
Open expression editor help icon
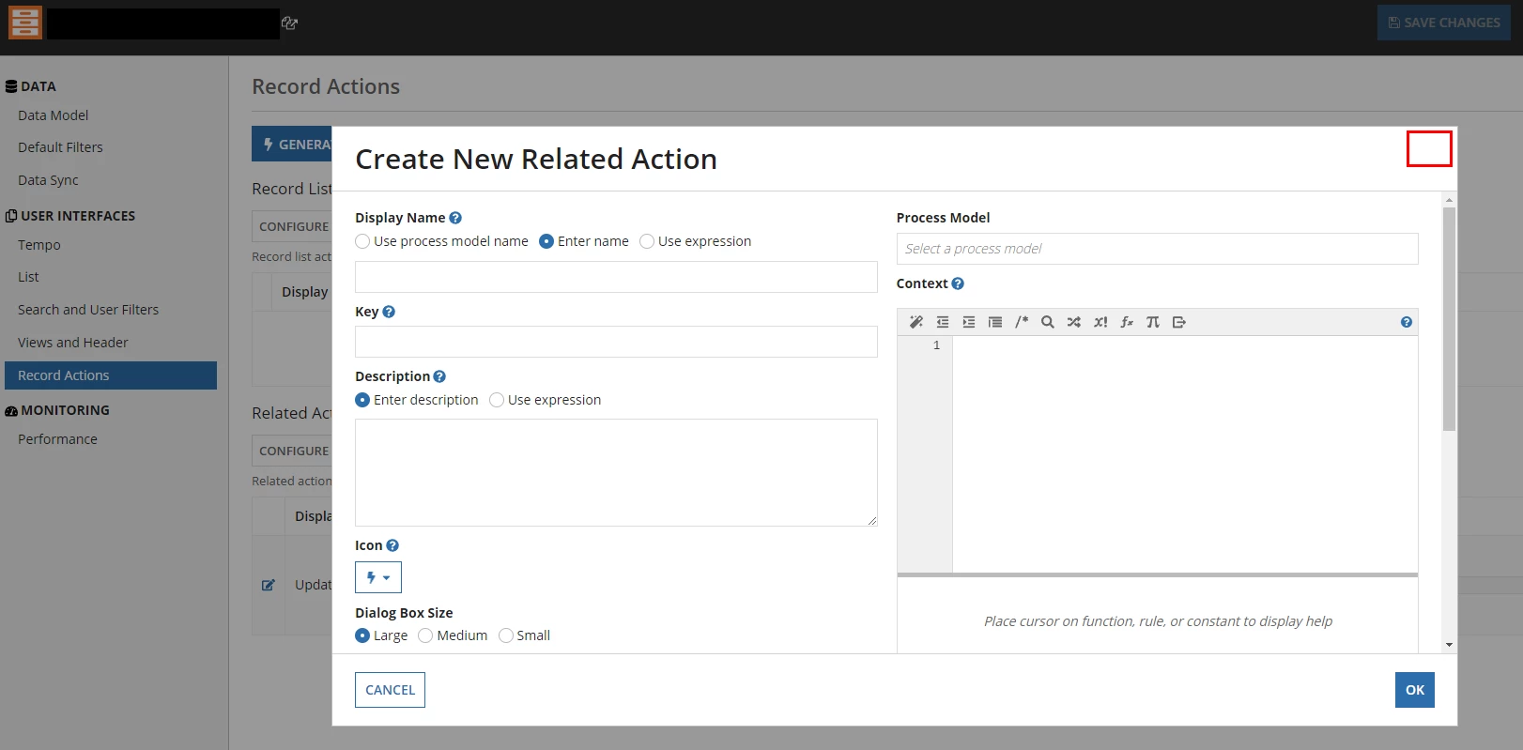1407,322
